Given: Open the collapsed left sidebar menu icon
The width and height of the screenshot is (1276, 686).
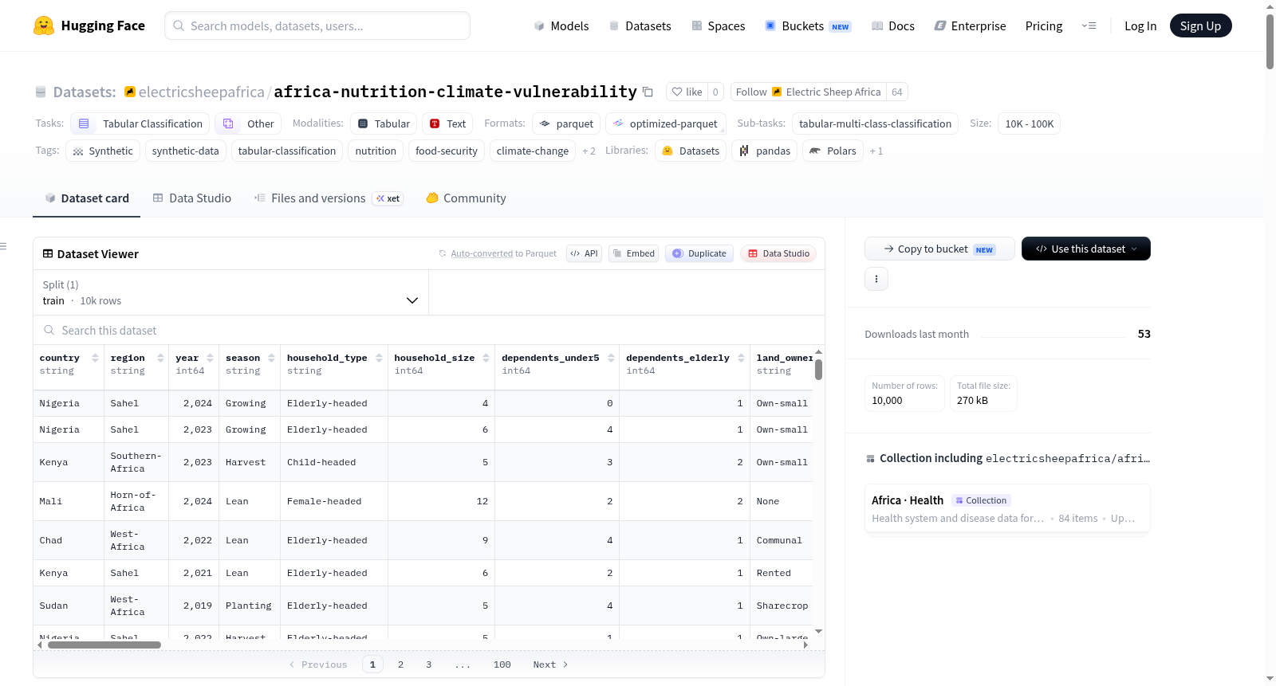Looking at the screenshot, I should [x=3, y=246].
